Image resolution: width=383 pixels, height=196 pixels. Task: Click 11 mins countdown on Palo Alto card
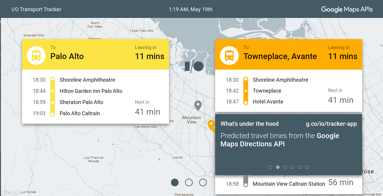150,56
